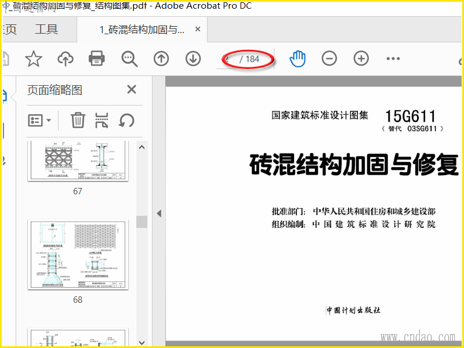The image size is (464, 348).
Task: Switch to the 工具 tab
Action: pos(46,30)
